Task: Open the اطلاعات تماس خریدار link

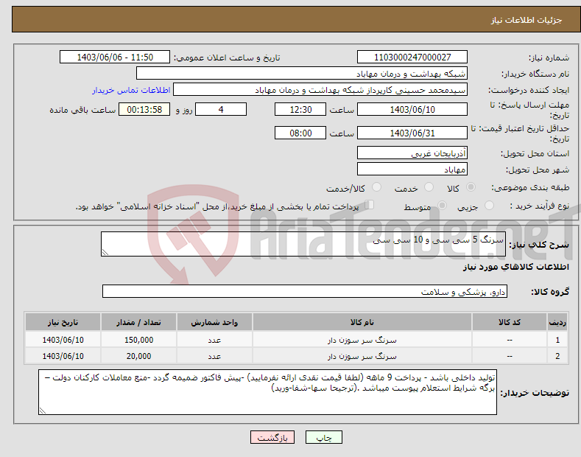Action: 131,90
